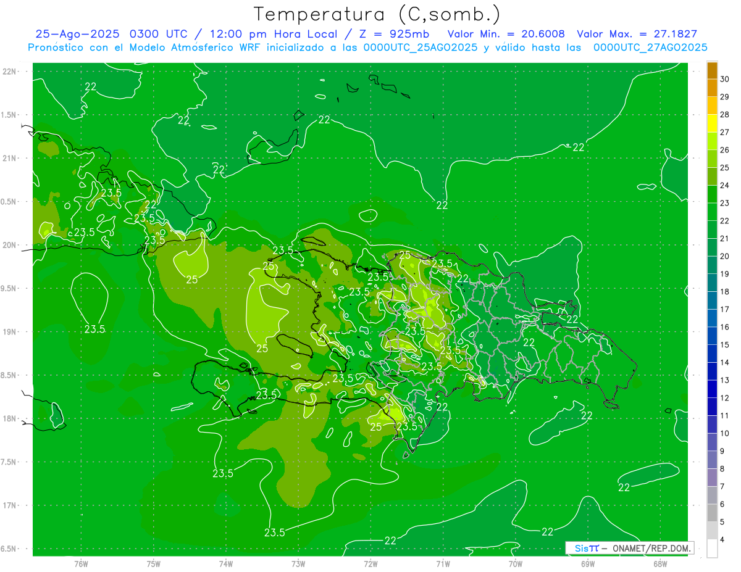Click the longitude axis label '74W'
741x572 pixels.
pyautogui.click(x=226, y=564)
